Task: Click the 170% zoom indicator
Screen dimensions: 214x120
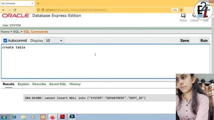Action: point(175,10)
